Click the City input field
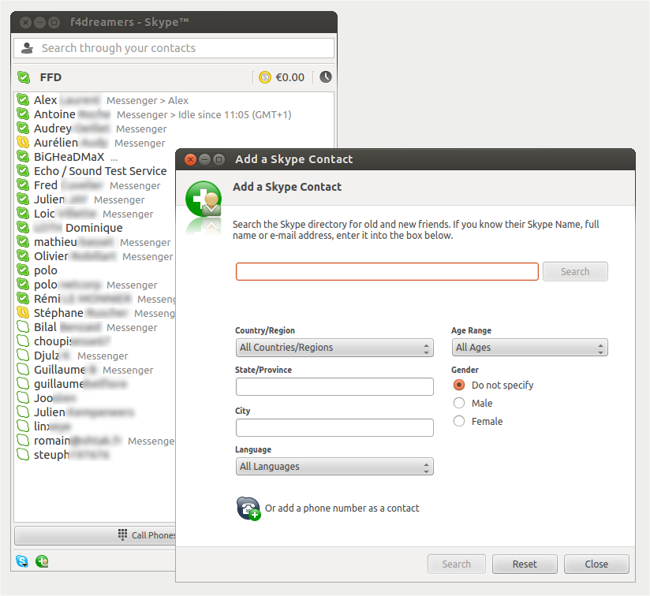Viewport: 650px width, 596px height. pos(334,427)
